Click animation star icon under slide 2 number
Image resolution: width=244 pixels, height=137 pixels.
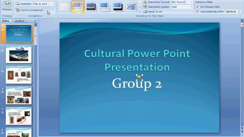click(x=3, y=51)
